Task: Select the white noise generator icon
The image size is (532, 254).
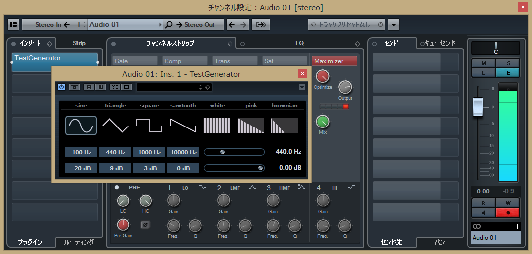Action: [x=217, y=125]
